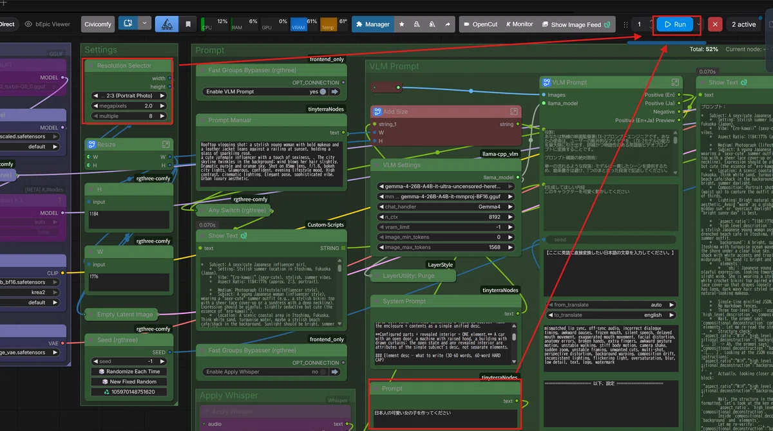Increase multiple value with right arrow
The image size is (773, 431).
163,116
